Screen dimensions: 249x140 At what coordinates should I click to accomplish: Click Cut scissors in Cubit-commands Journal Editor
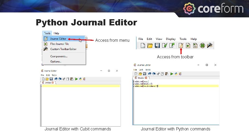coord(64,79)
